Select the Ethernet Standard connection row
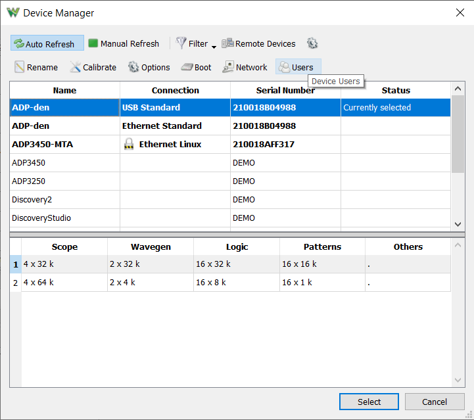This screenshot has width=474, height=420. (230, 126)
